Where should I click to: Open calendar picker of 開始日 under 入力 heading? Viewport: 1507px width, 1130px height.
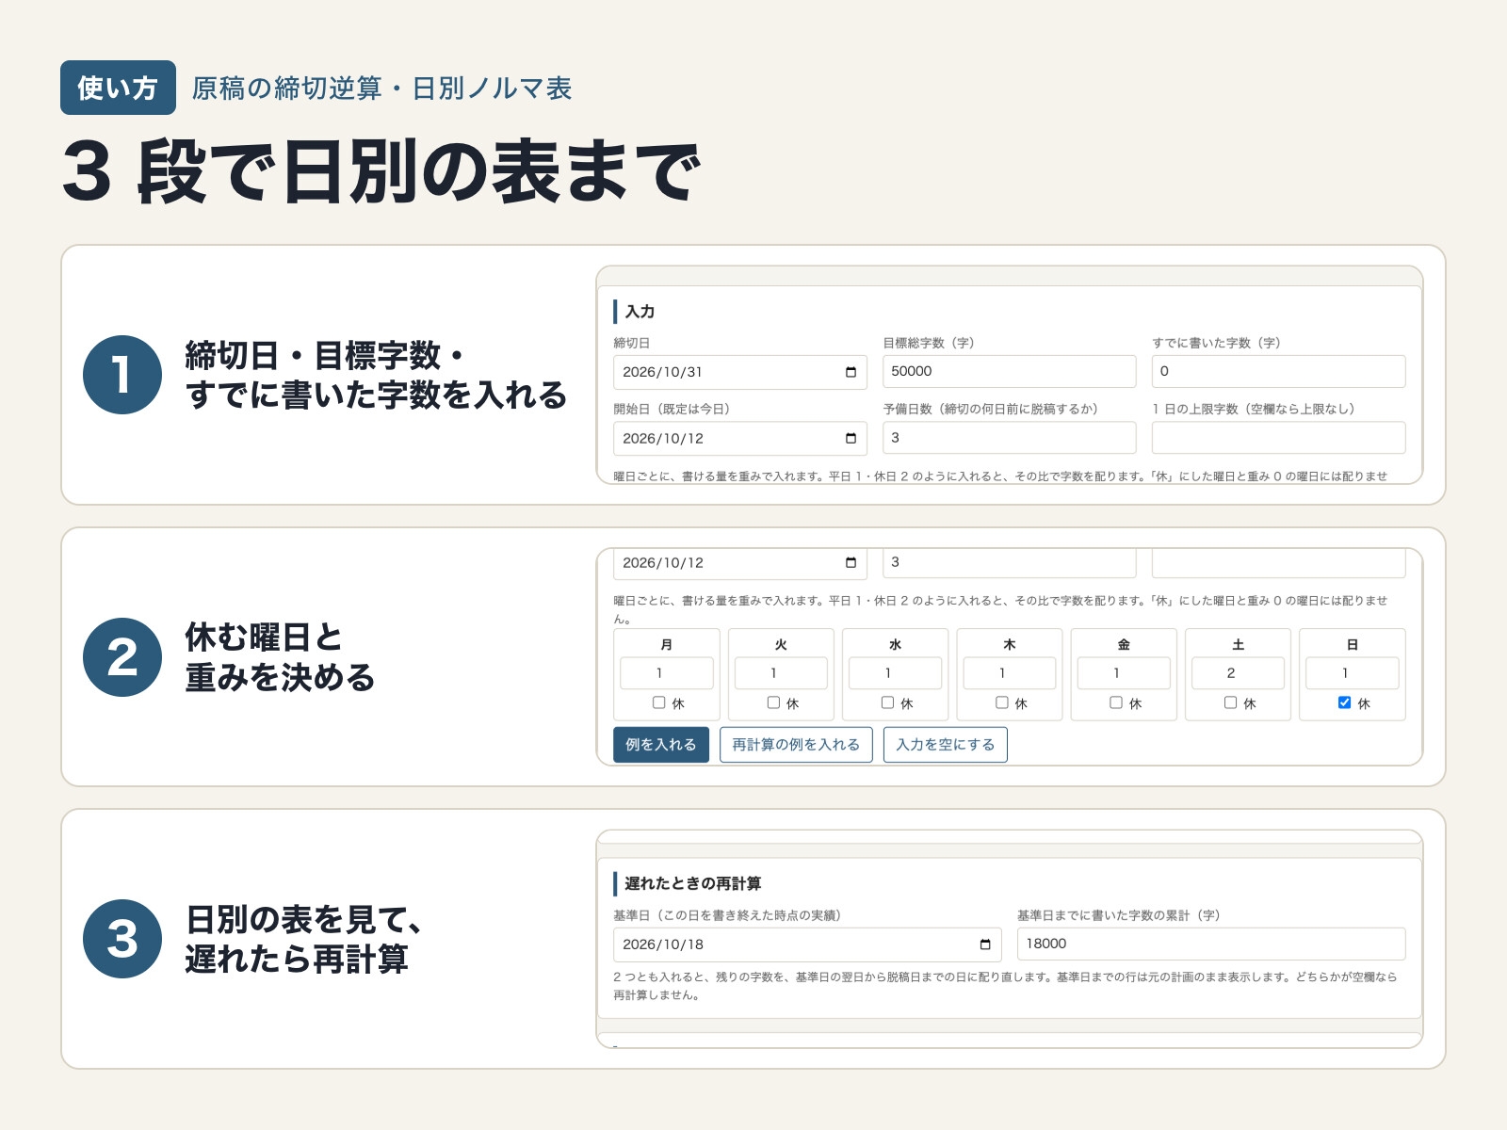851,438
